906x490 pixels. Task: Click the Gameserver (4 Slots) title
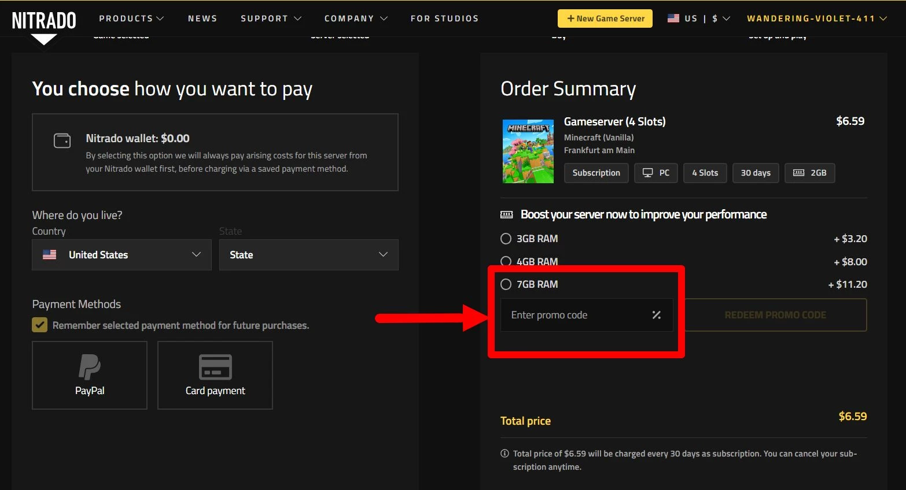[x=615, y=121]
